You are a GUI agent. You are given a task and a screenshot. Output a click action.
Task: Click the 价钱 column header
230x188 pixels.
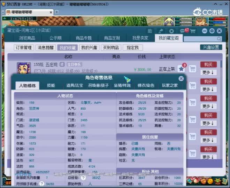(x=142, y=56)
